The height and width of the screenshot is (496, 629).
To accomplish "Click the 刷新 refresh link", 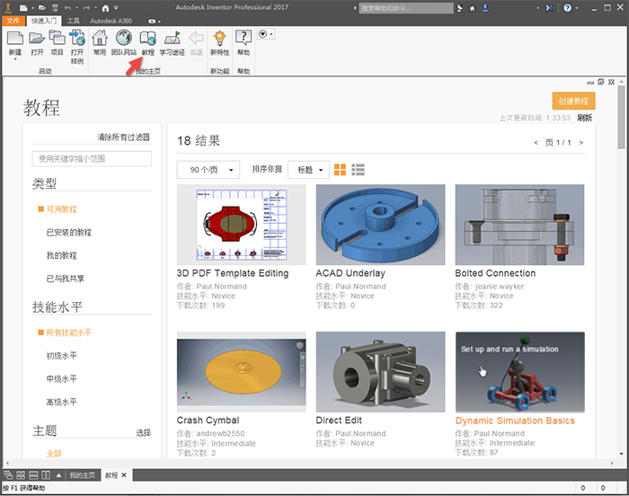I will [x=584, y=118].
